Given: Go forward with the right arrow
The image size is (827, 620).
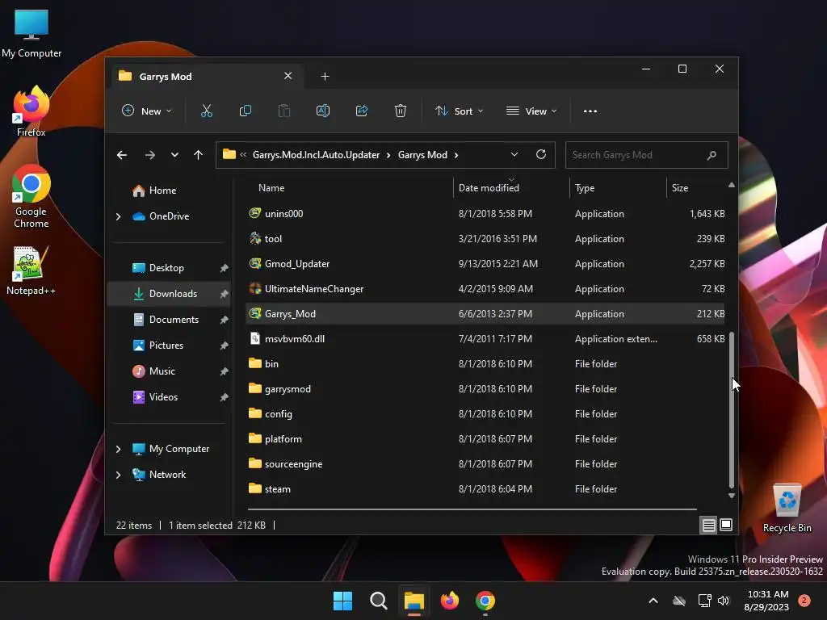Looking at the screenshot, I should (x=149, y=155).
